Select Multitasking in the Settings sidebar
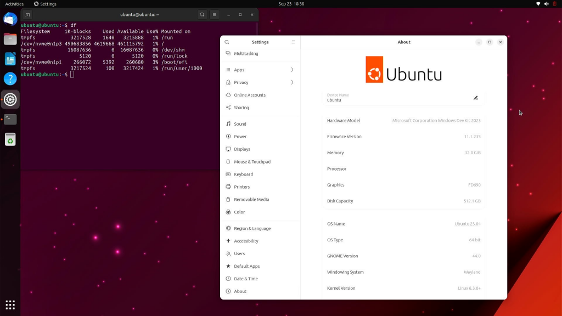The width and height of the screenshot is (562, 316). coord(260,53)
